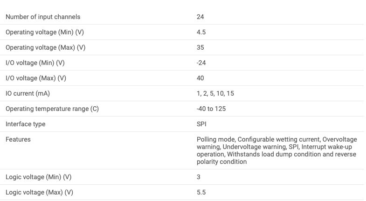Click Operating temperature range (C) label
This screenshot has width=366, height=201.
[x=52, y=109]
